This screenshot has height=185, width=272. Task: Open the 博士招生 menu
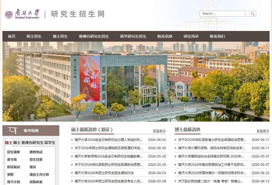click(x=60, y=36)
